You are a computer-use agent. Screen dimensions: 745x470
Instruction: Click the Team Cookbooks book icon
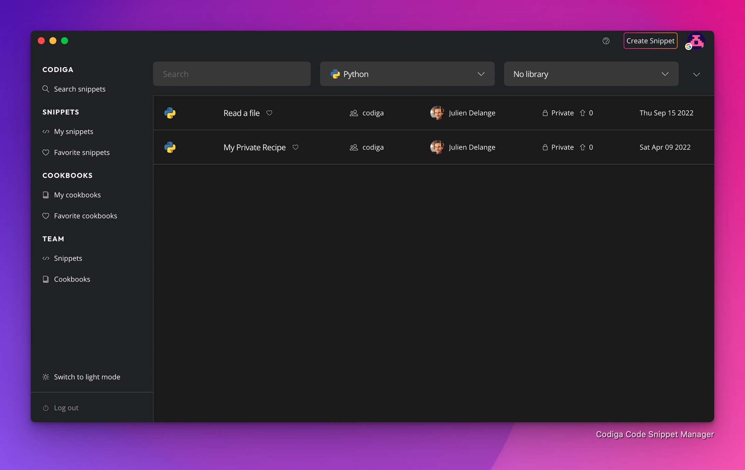tap(45, 279)
